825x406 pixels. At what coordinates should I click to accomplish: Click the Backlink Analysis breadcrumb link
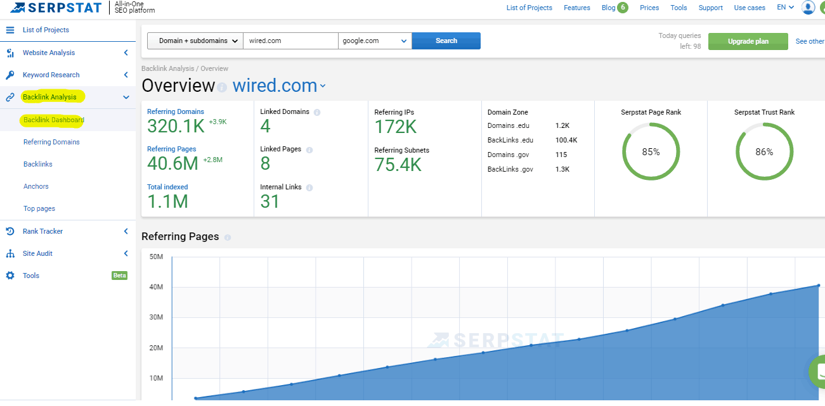[169, 68]
